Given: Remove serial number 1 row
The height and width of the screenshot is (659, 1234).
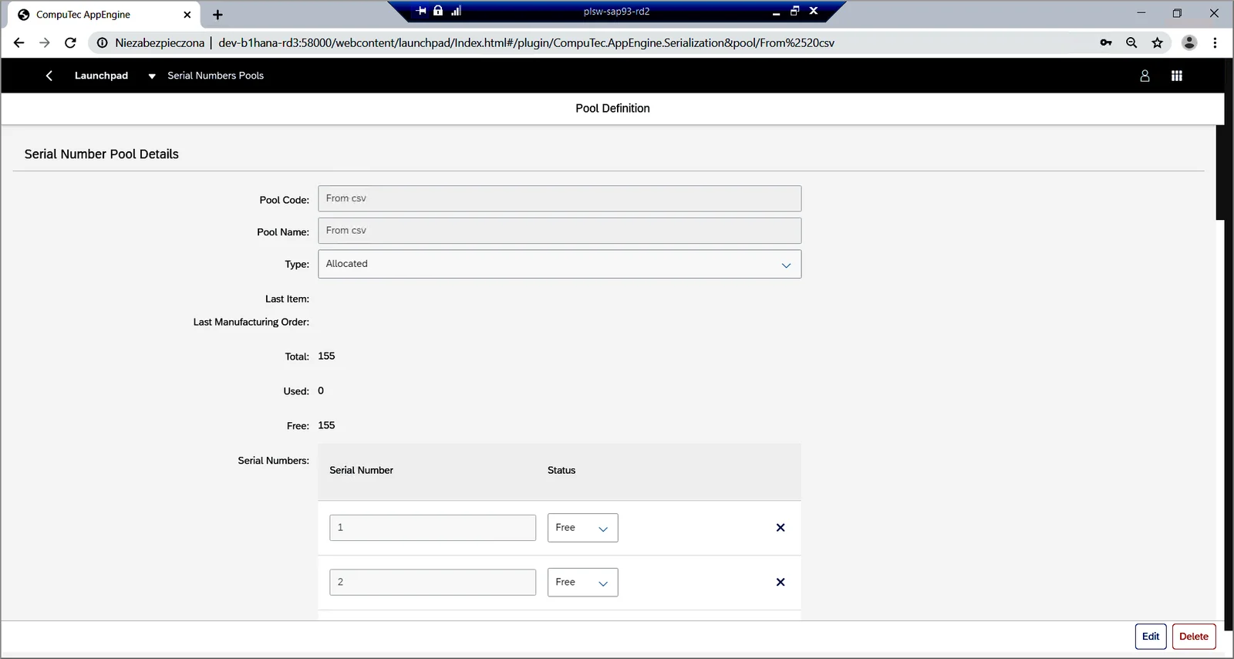Looking at the screenshot, I should click(x=781, y=528).
